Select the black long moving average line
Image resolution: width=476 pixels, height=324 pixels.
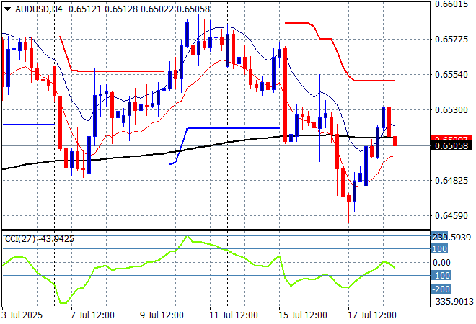pos(200,148)
